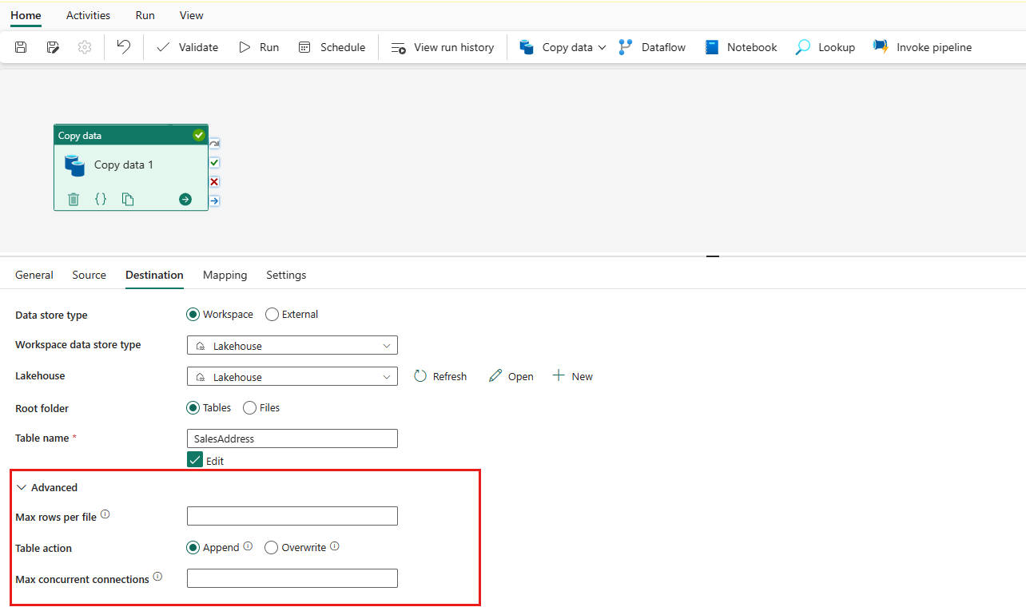Image resolution: width=1026 pixels, height=611 pixels.
Task: Click the validation checkmark on activity header
Action: click(199, 136)
